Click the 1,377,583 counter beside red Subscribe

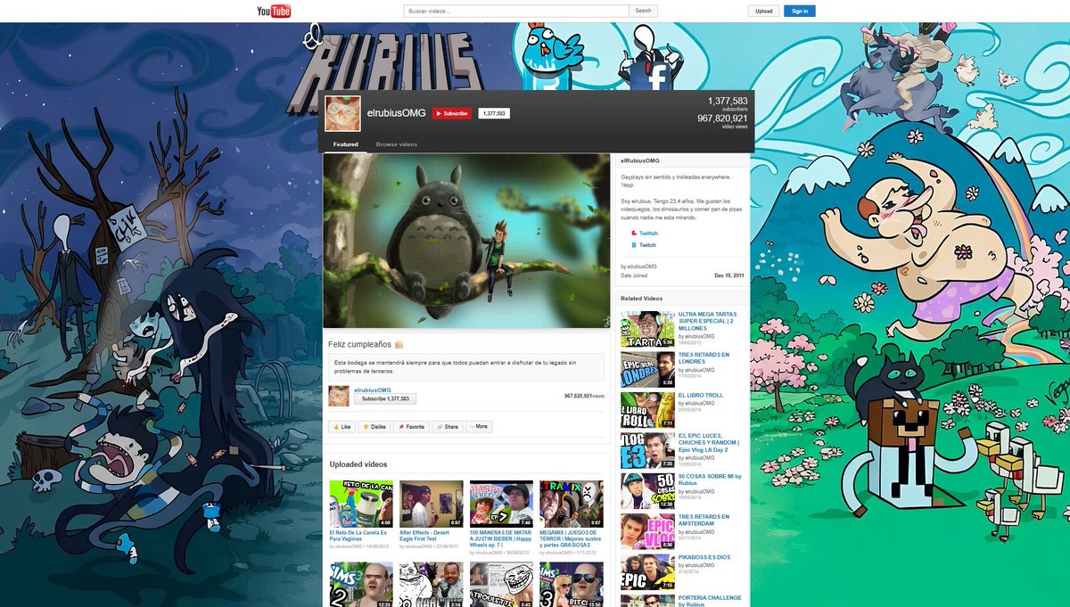click(494, 113)
